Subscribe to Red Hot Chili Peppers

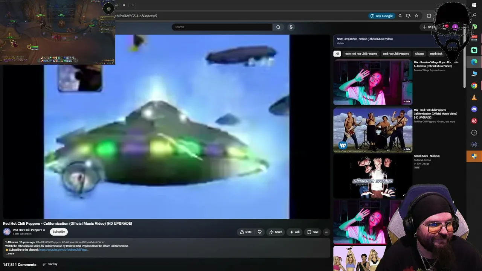pyautogui.click(x=59, y=232)
